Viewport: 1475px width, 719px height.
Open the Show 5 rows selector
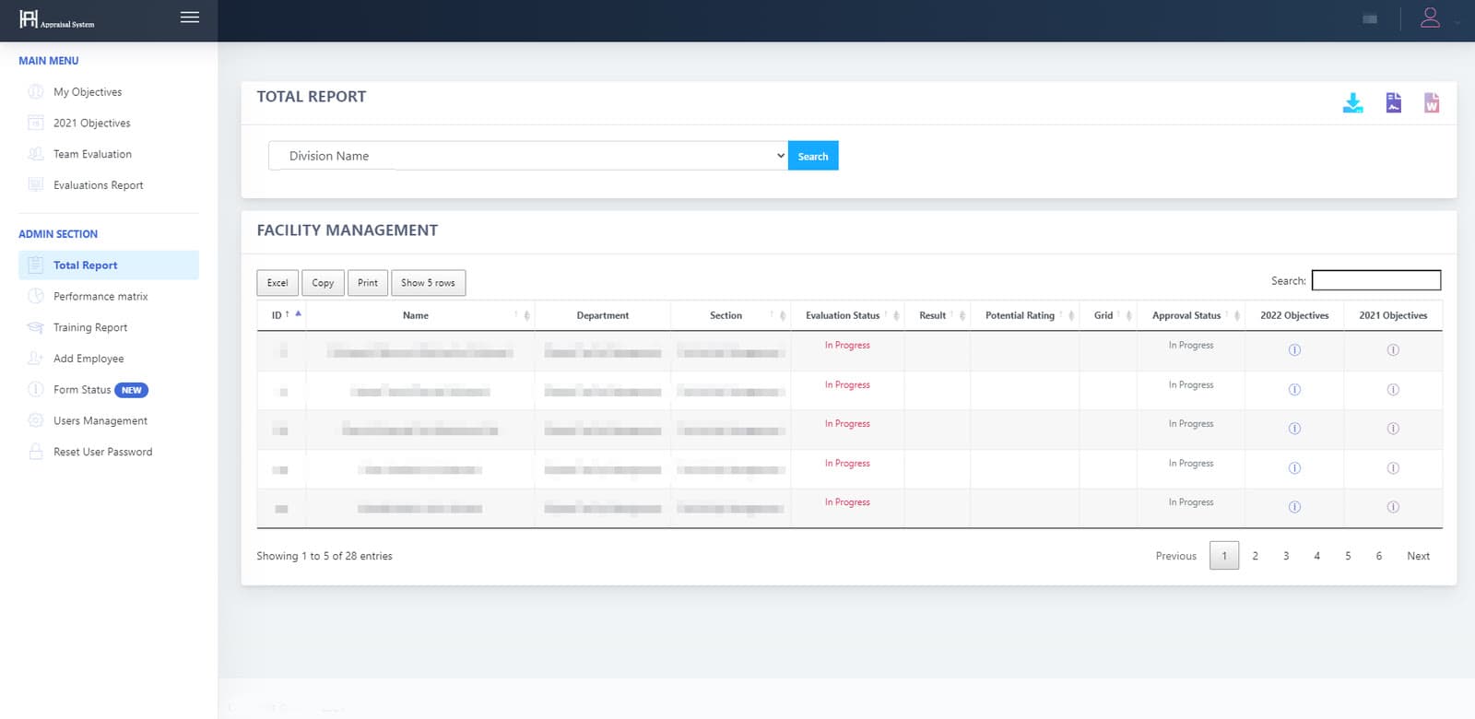pyautogui.click(x=428, y=283)
